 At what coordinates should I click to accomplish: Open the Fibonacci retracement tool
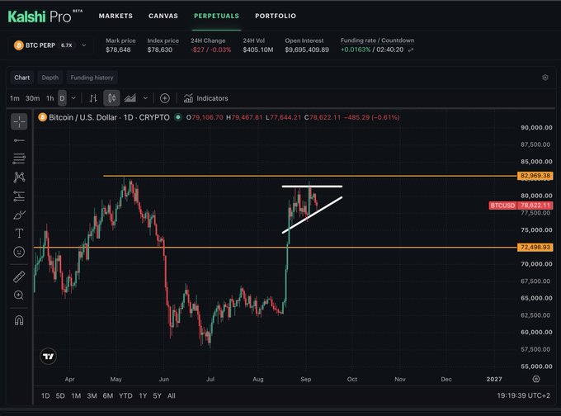[x=19, y=158]
